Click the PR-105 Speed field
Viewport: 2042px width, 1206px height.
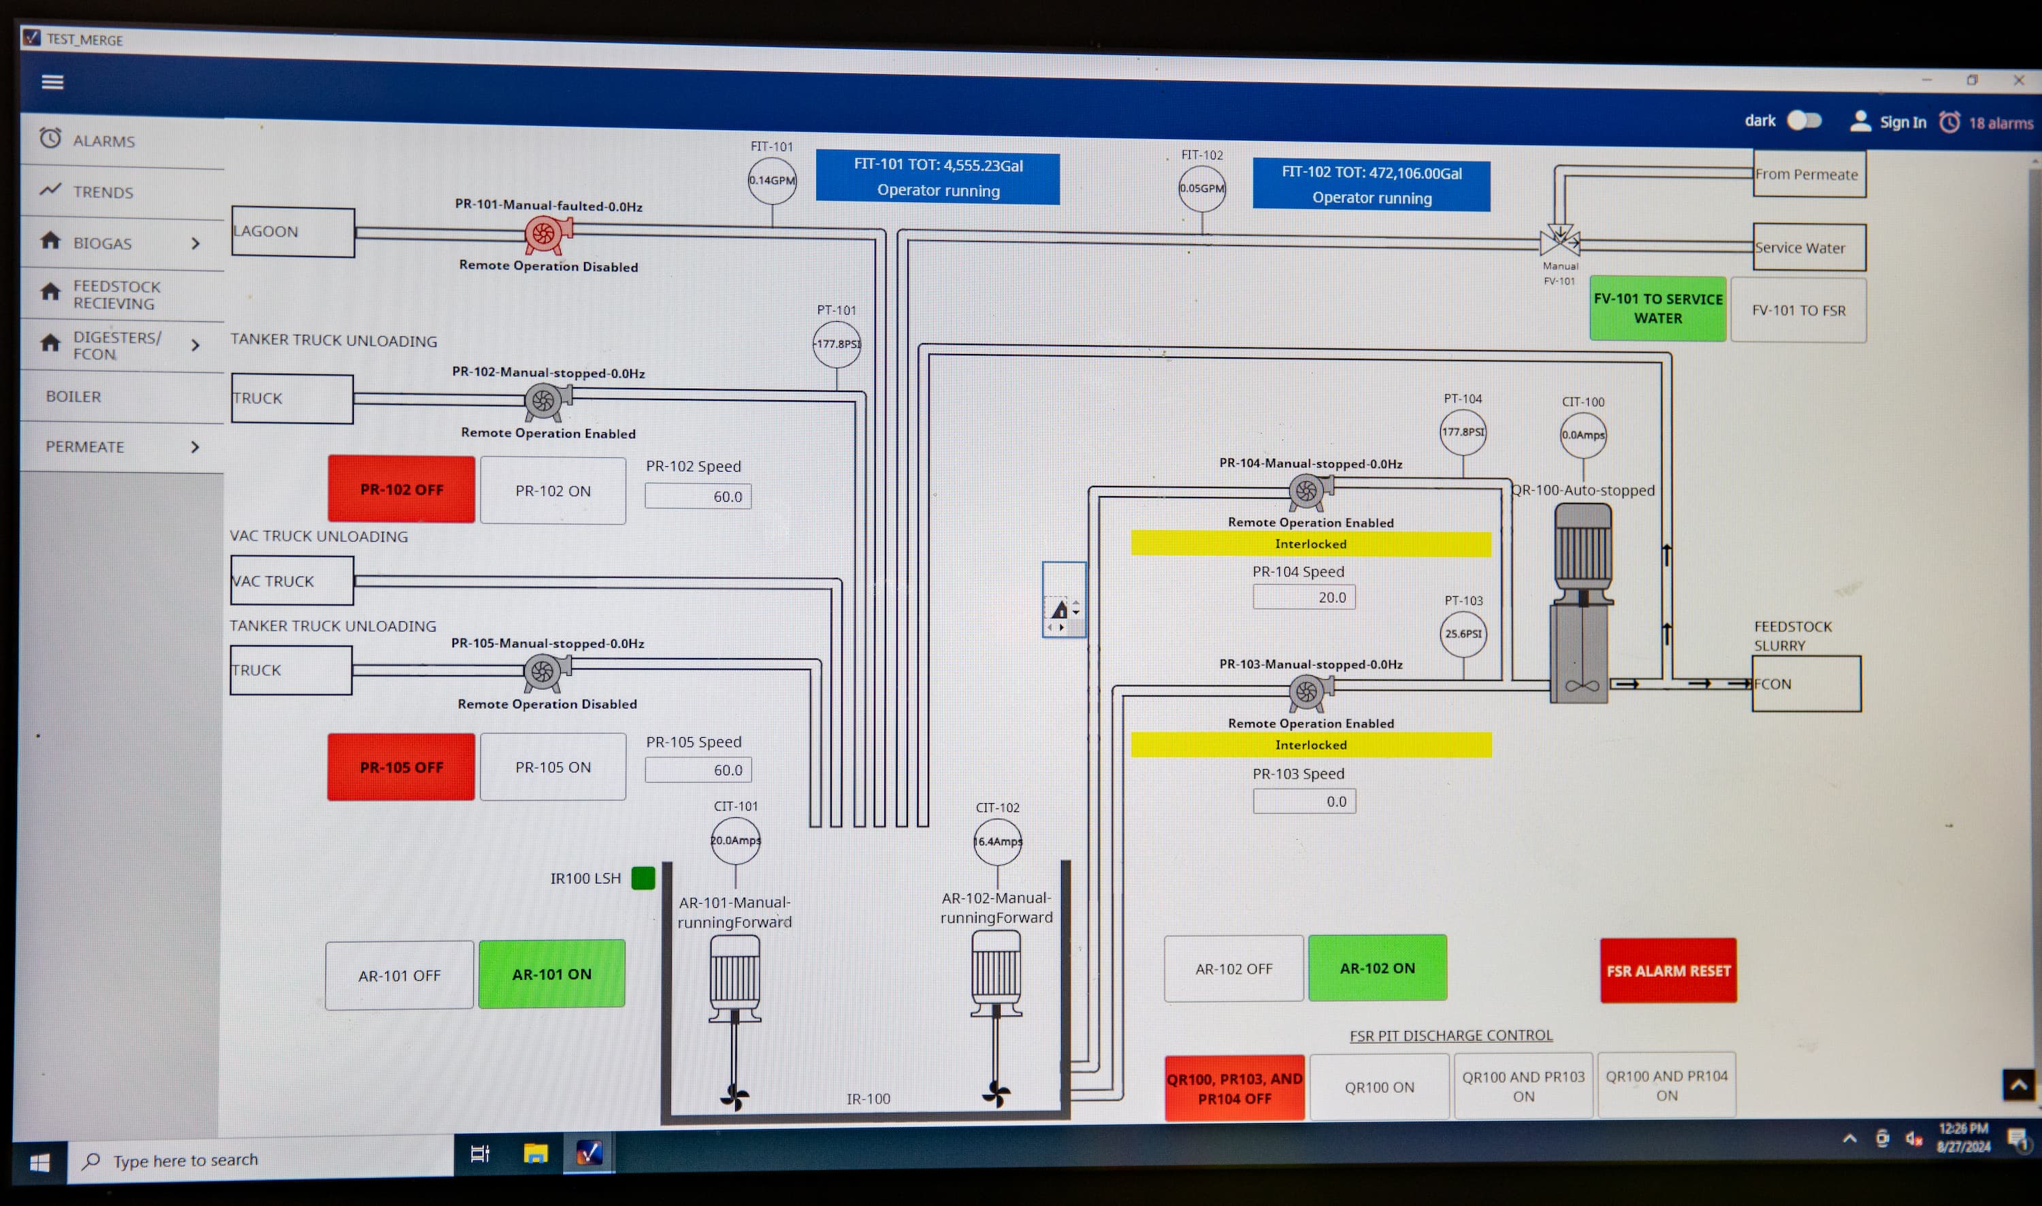pyautogui.click(x=698, y=770)
